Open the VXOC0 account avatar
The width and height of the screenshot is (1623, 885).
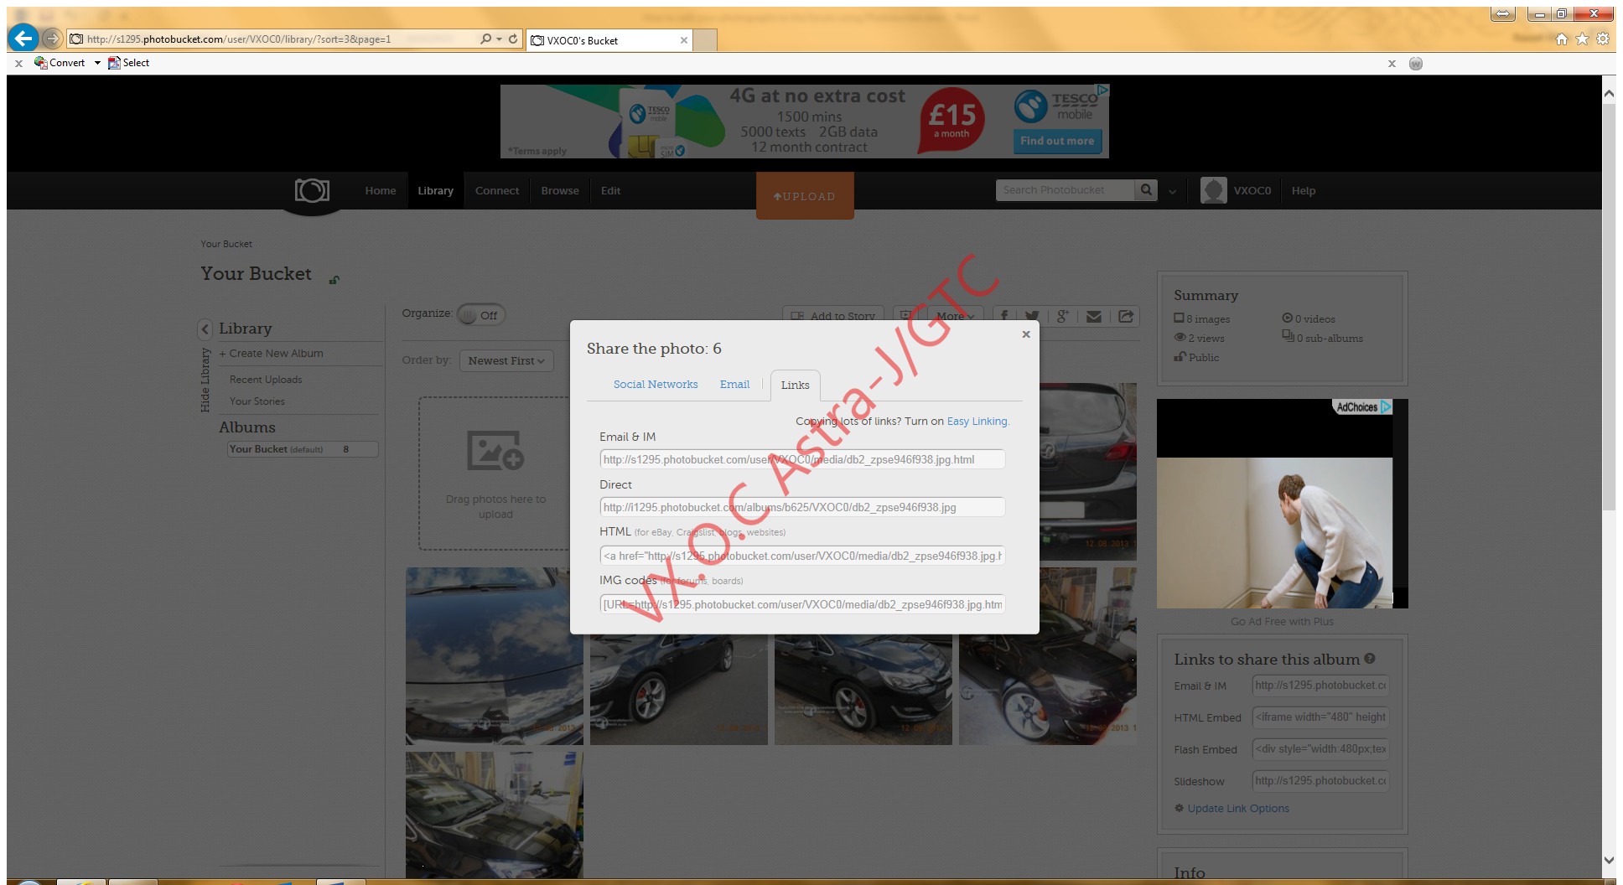(1212, 190)
